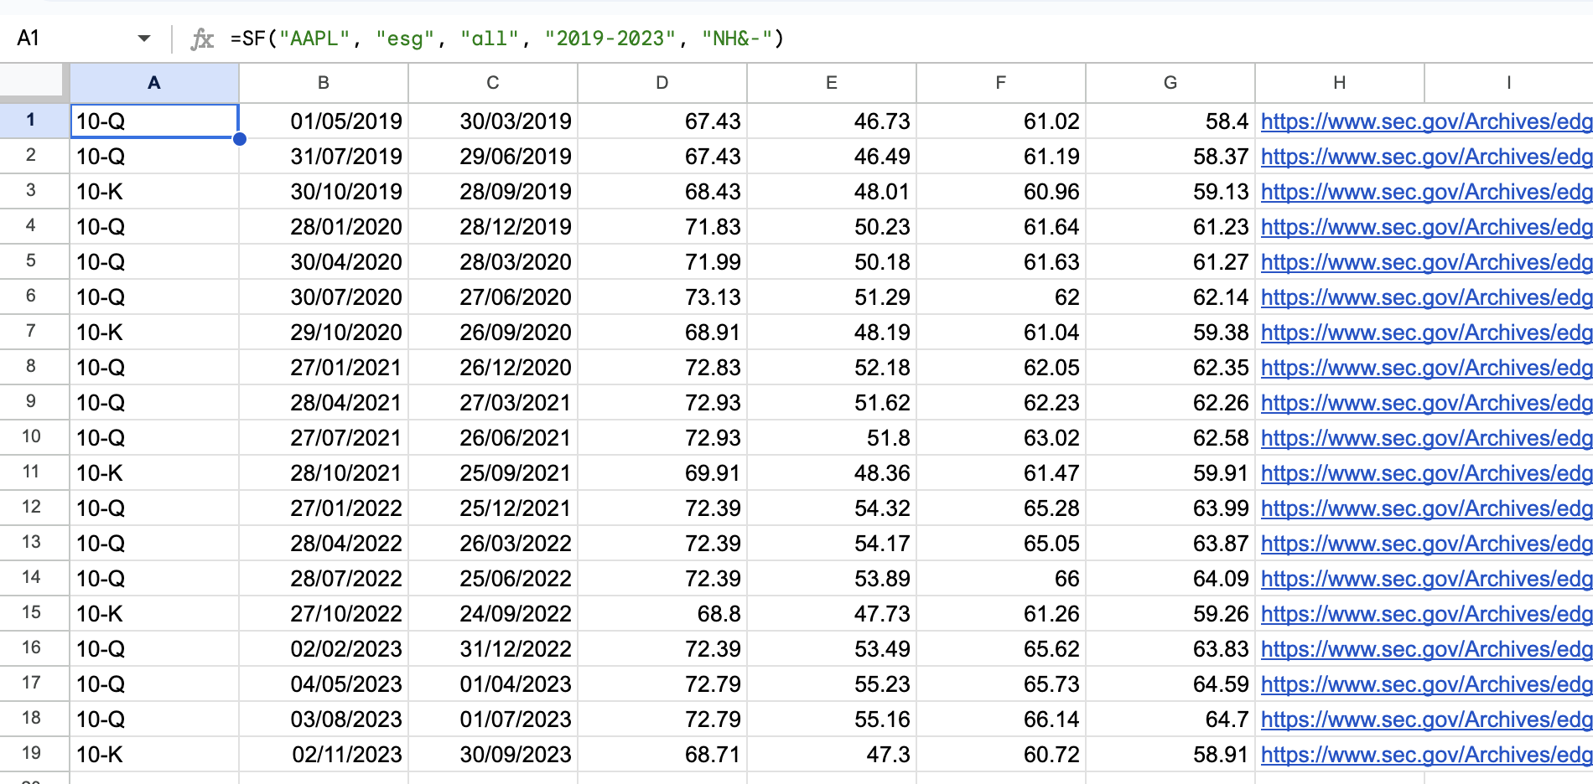This screenshot has width=1593, height=784.
Task: Select column B header
Action: (x=324, y=83)
